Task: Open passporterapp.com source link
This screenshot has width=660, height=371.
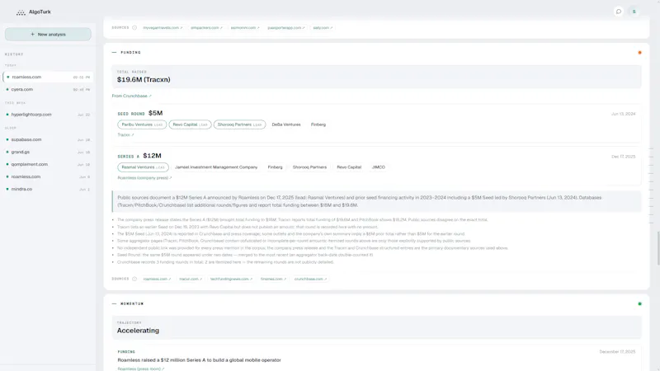Action: pos(285,28)
